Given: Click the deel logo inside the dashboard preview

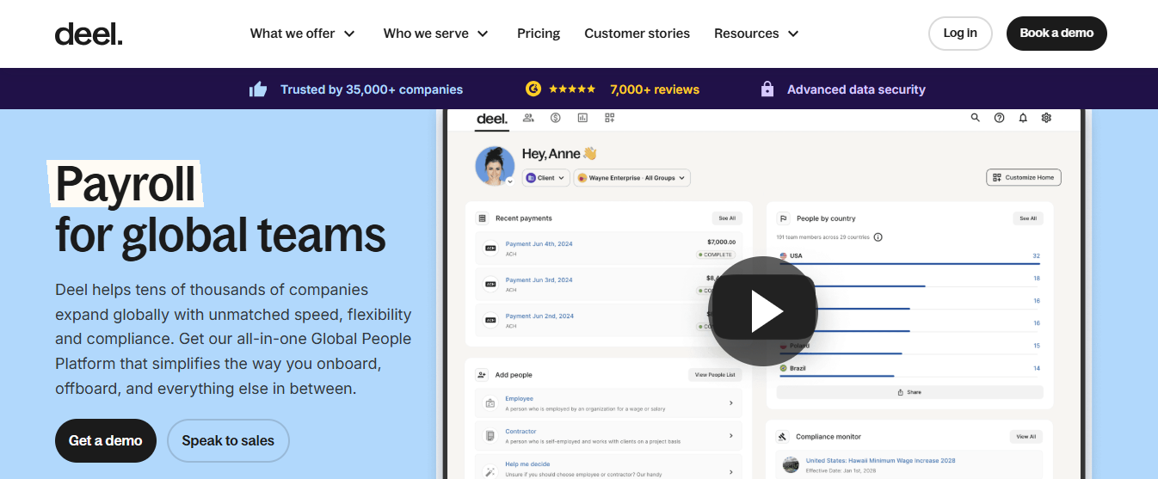Looking at the screenshot, I should (492, 119).
